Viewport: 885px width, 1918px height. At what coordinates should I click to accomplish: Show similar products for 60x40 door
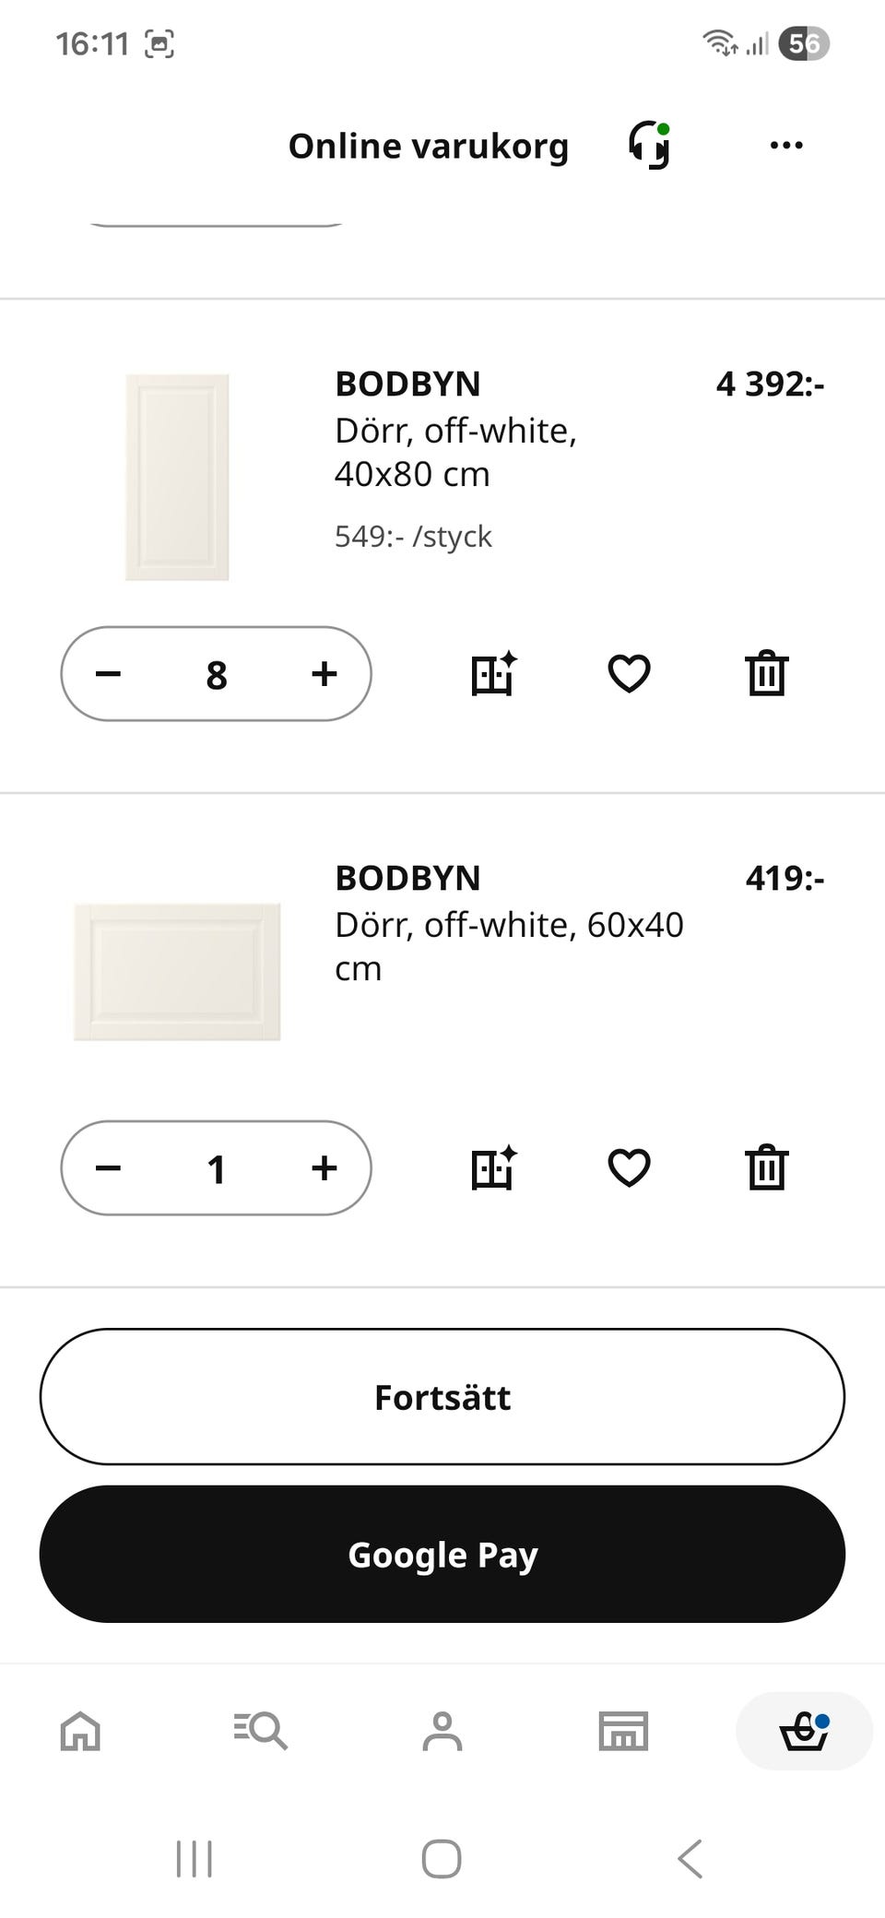coord(494,1167)
